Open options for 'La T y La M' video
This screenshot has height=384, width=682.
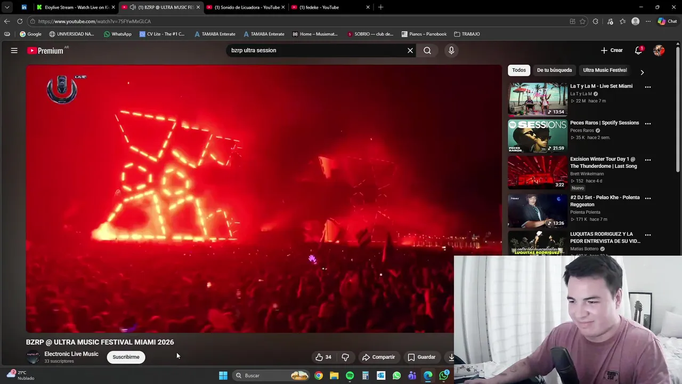[x=648, y=87]
